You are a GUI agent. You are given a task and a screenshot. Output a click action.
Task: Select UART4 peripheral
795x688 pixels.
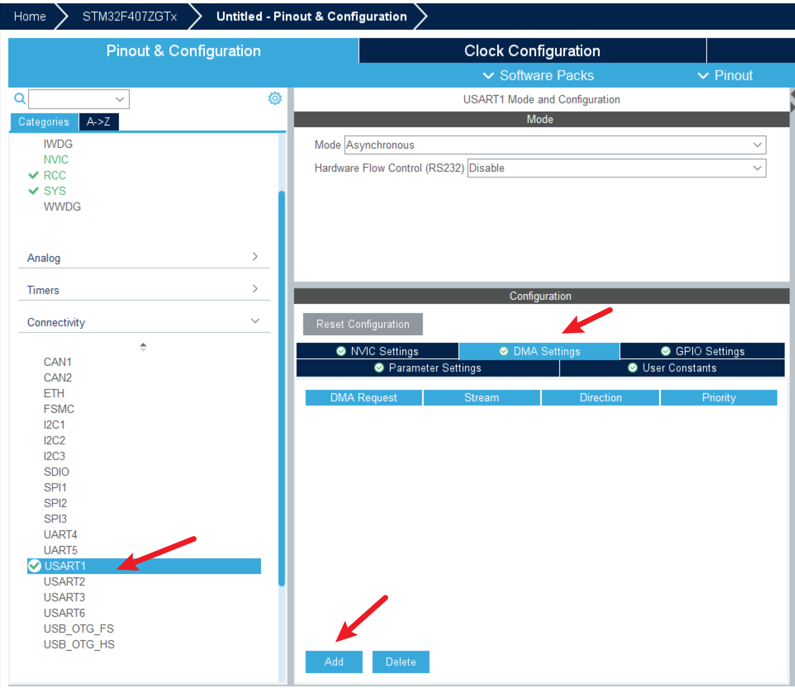tap(61, 534)
